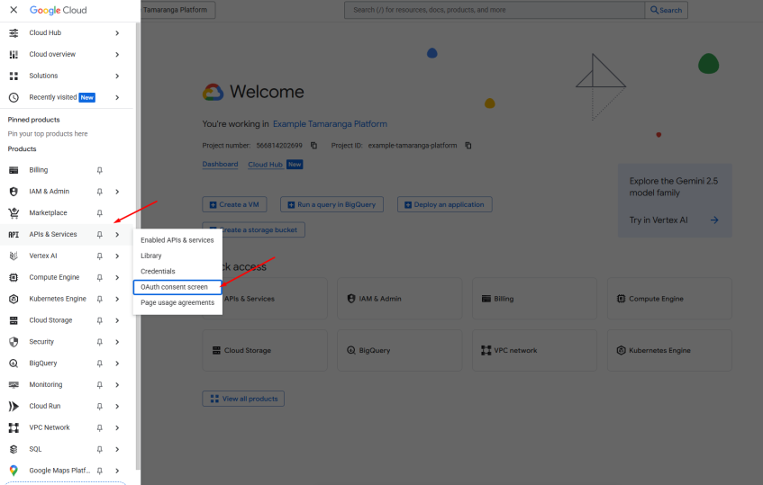Click the View all products button
This screenshot has width=763, height=485.
[x=244, y=399]
